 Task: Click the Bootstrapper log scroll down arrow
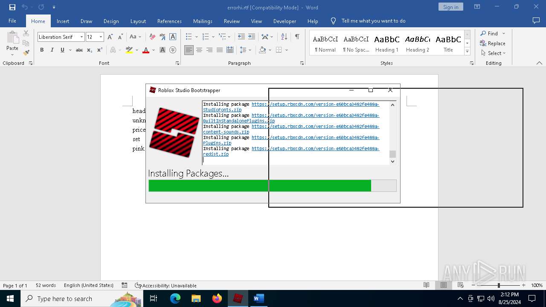[393, 161]
